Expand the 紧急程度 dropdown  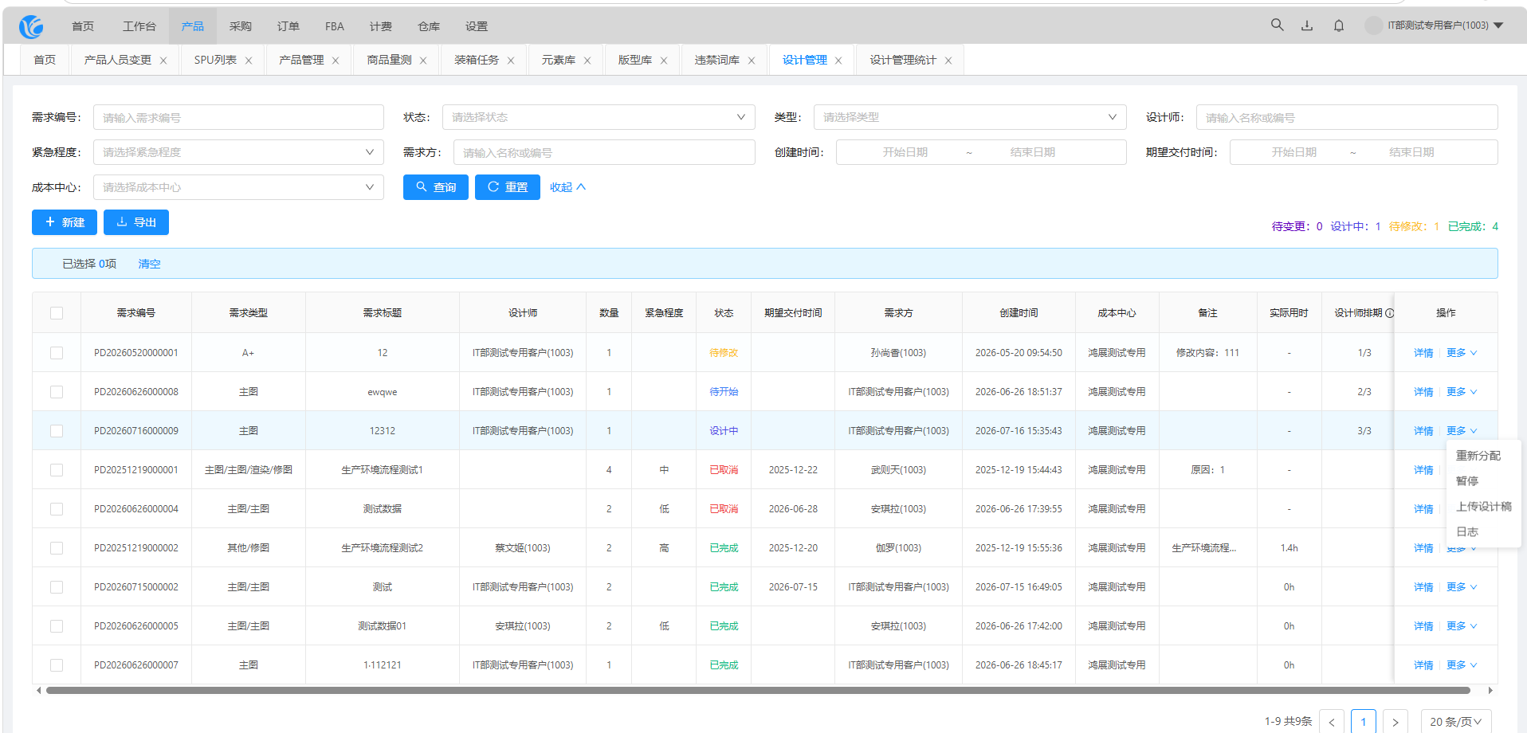point(238,152)
